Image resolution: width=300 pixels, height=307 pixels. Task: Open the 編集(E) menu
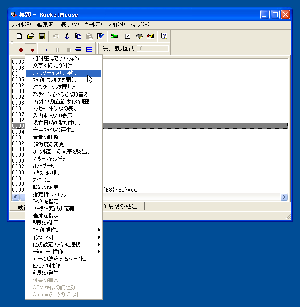46,25
